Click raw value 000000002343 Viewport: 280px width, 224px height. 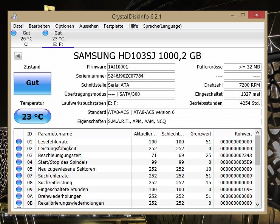(236, 156)
